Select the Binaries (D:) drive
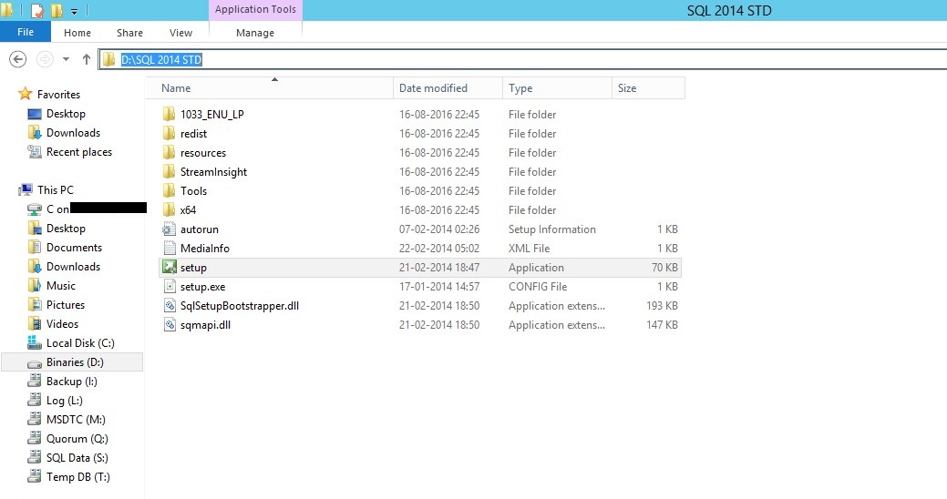 (x=75, y=362)
